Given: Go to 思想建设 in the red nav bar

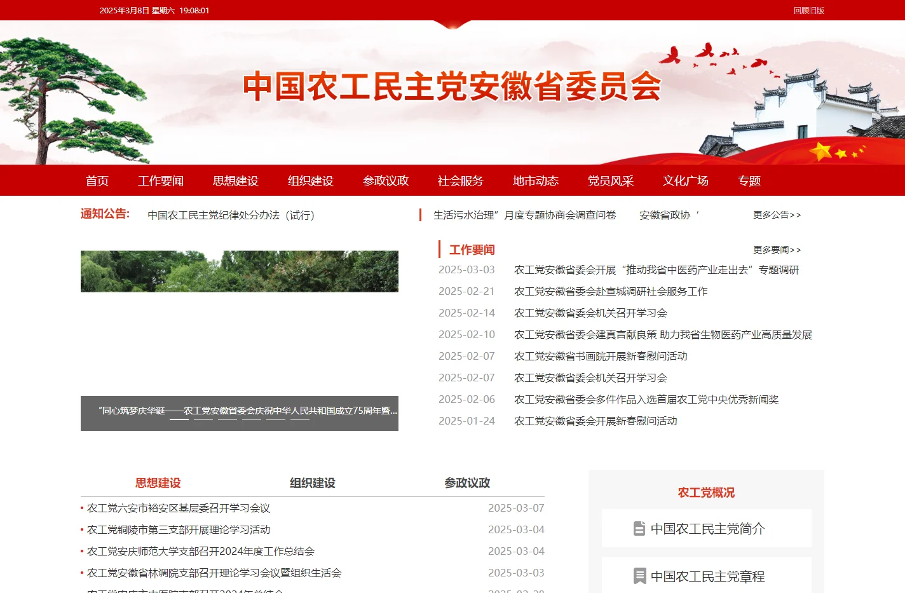Looking at the screenshot, I should [236, 181].
